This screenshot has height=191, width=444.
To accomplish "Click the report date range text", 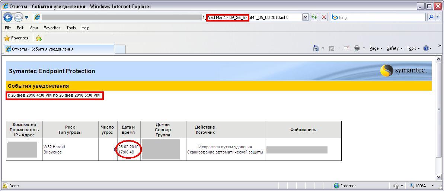I will (54, 95).
